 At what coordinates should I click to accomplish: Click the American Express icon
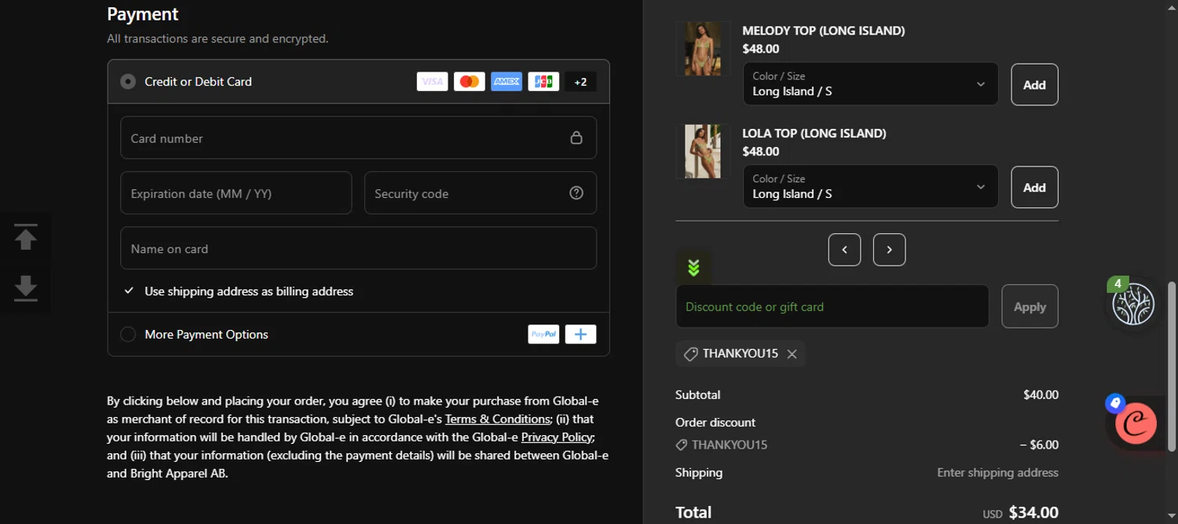(507, 82)
